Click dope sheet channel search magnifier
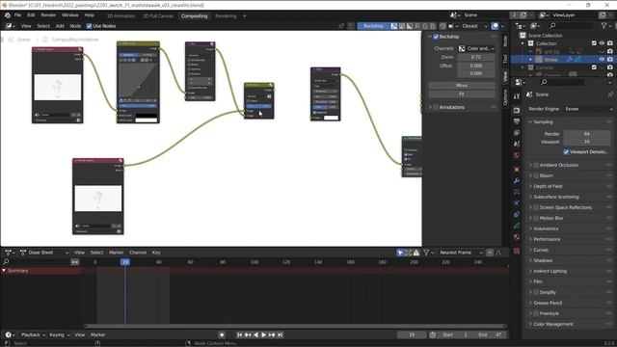Viewport: 617px width, 347px height. pos(6,261)
